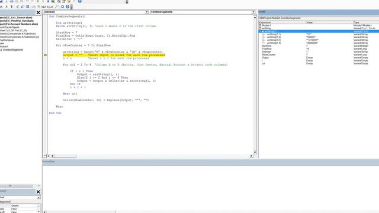Select Module1 in project tree

pyautogui.click(x=4, y=47)
